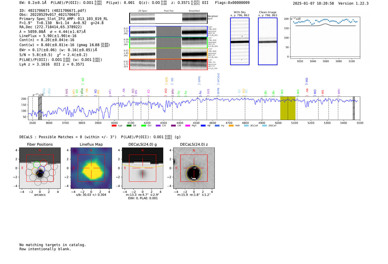The height and width of the screenshot is (264, 388).
Task: Select the red-bordered fiber spectrum row
Action: tap(168, 64)
